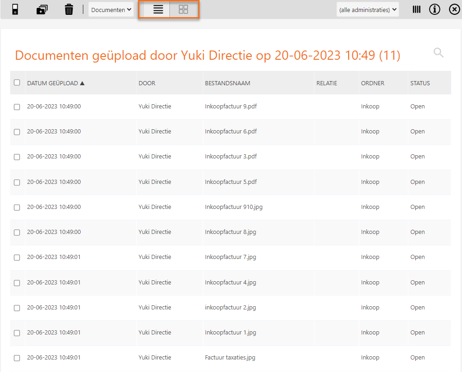This screenshot has height=372, width=462.
Task: Open the Documenten dropdown
Action: (111, 9)
